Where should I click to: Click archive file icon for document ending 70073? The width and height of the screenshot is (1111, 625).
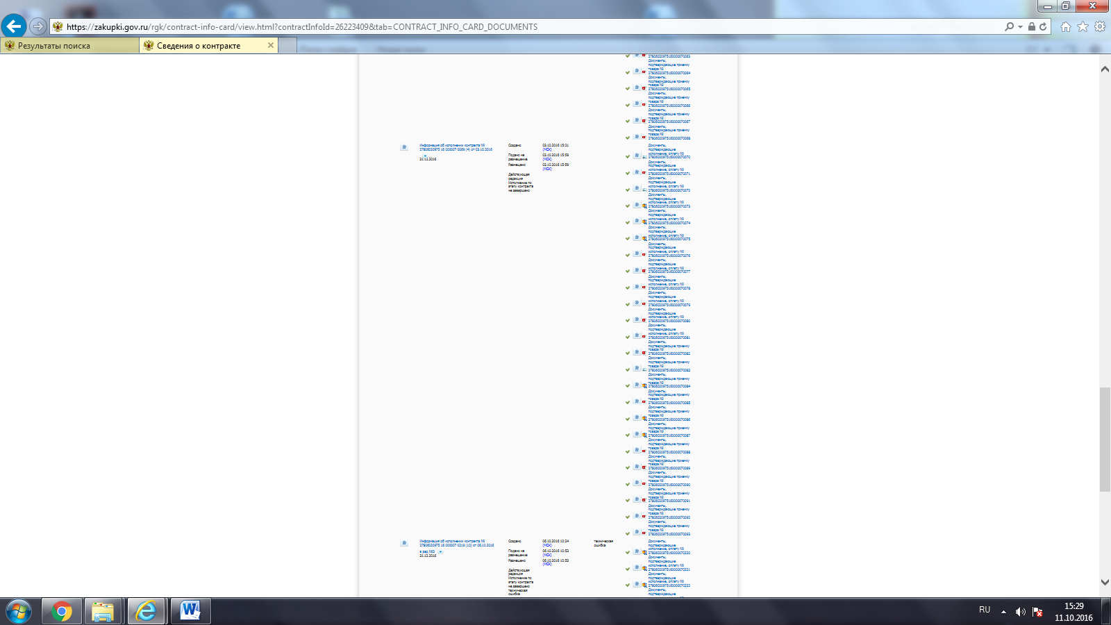coord(644,205)
